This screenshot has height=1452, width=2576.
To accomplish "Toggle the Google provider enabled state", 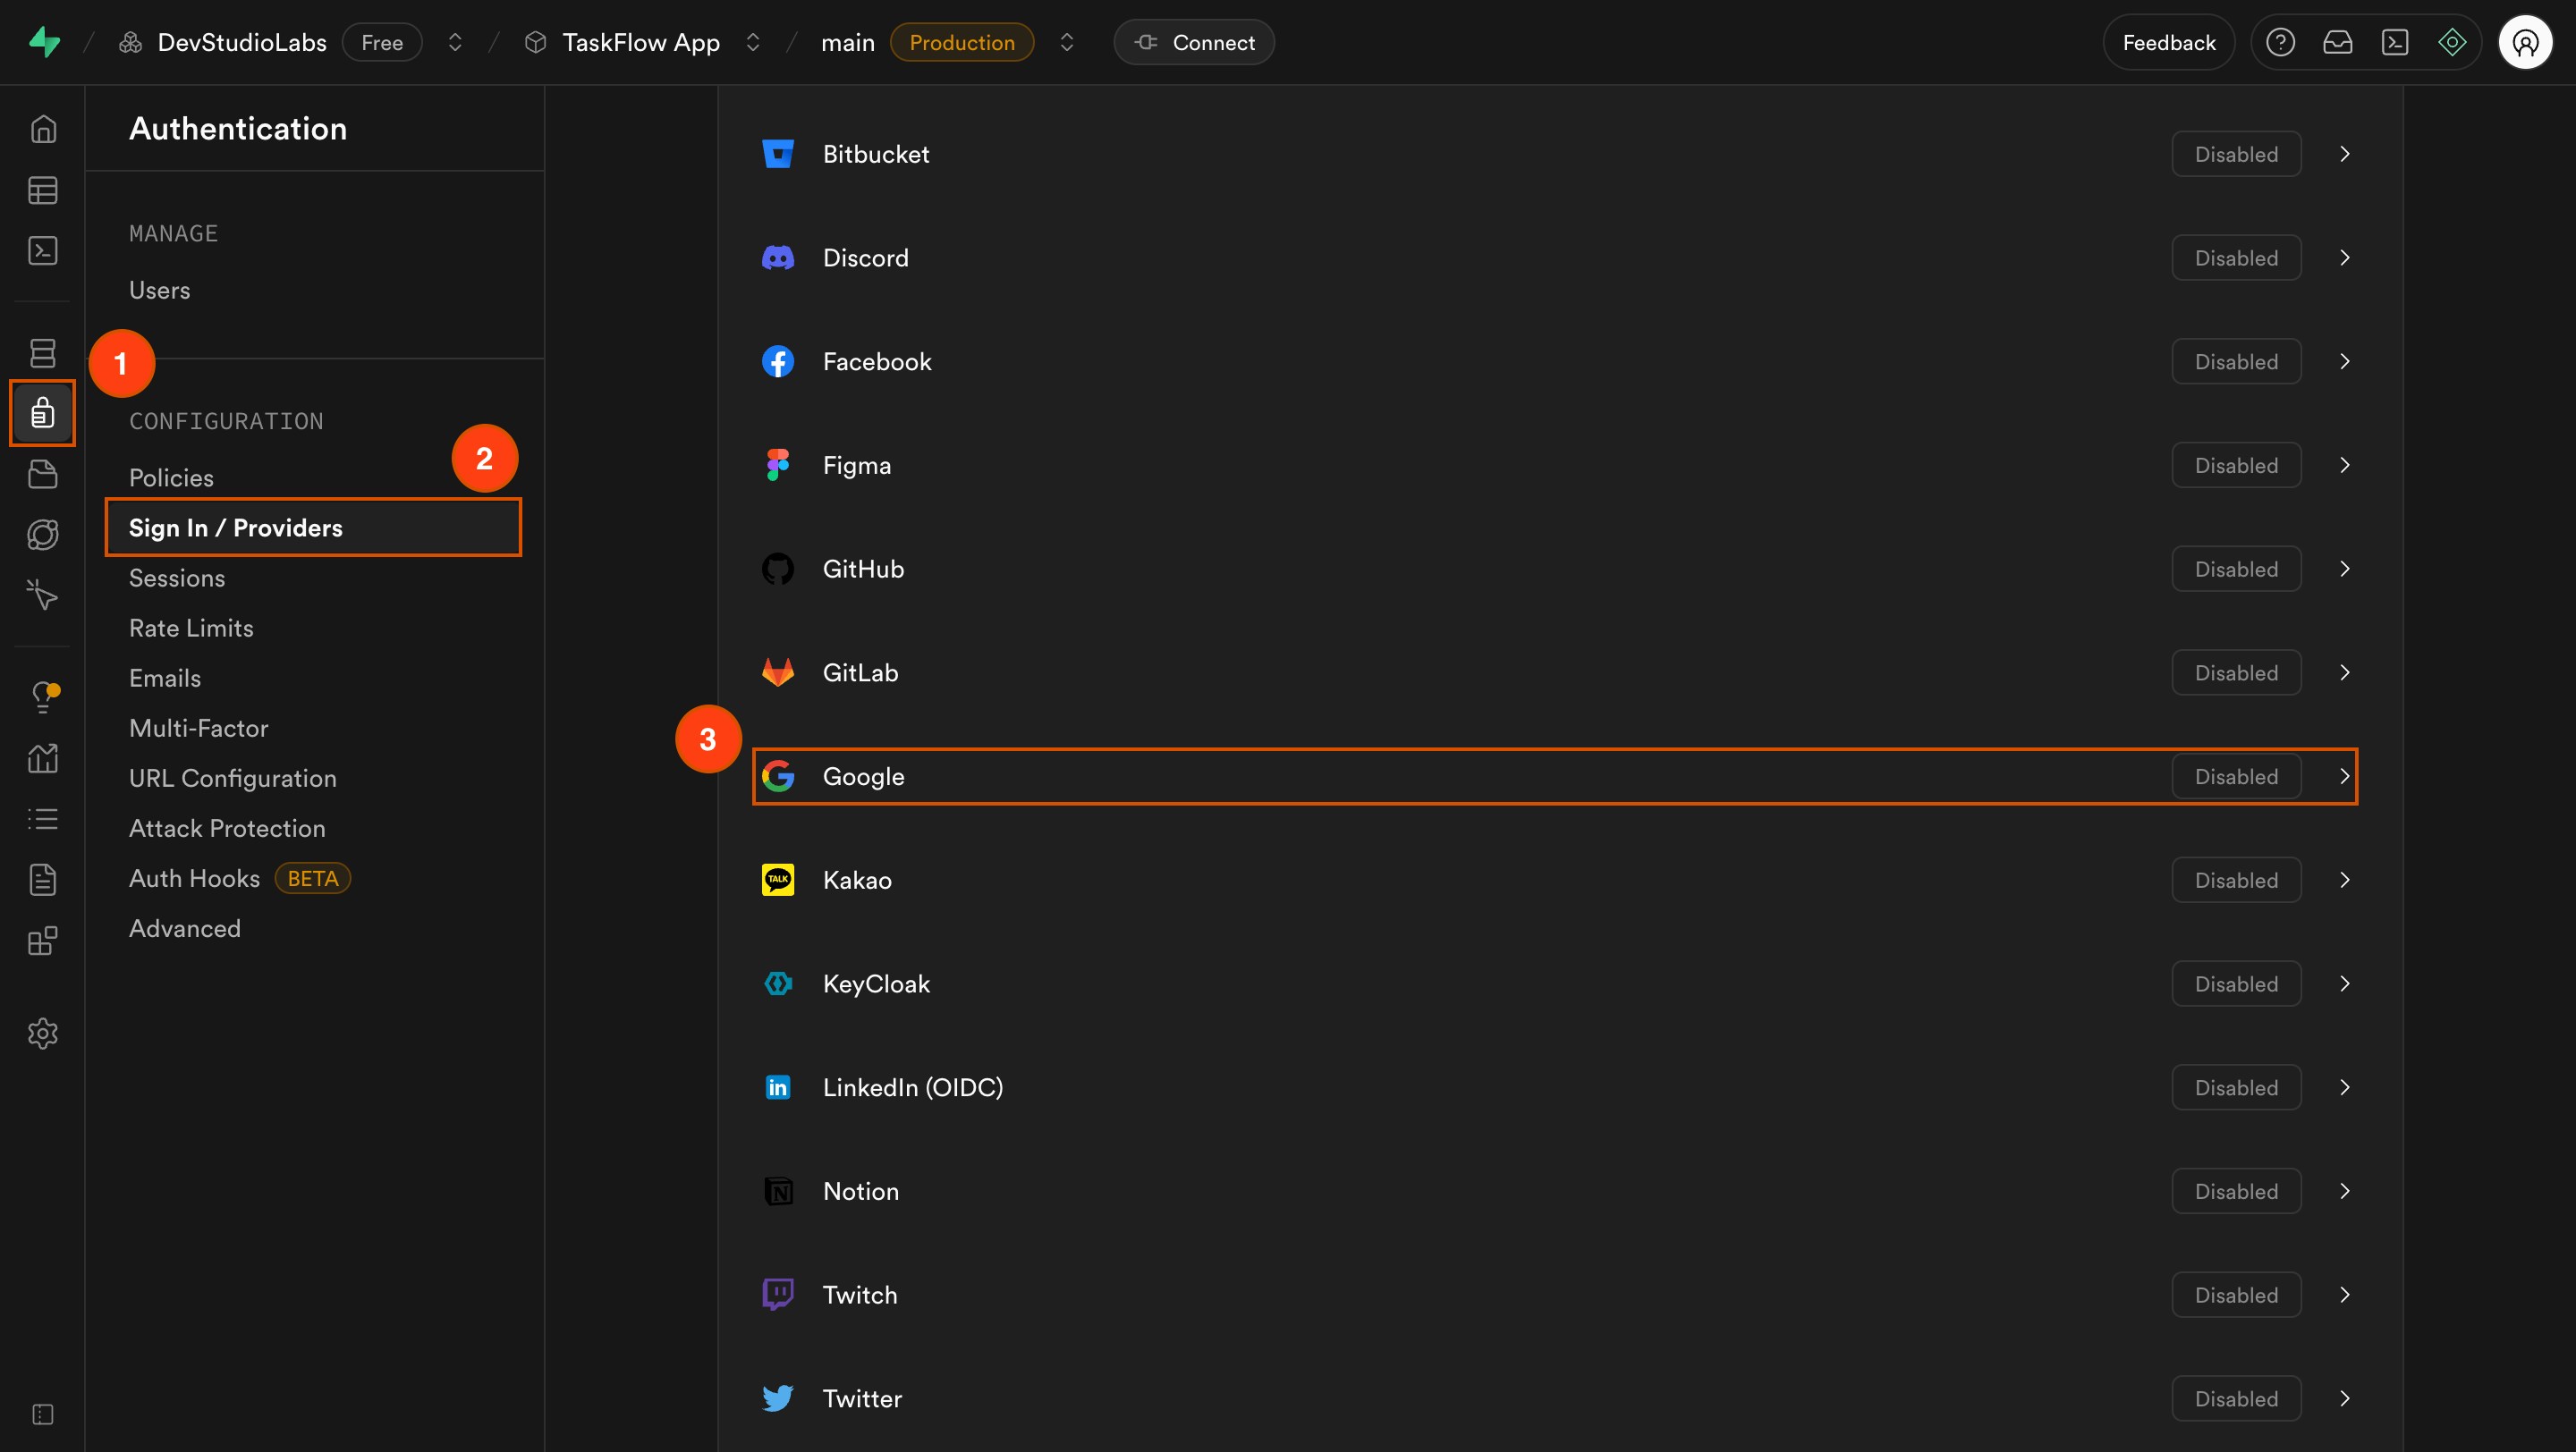I will point(2236,775).
